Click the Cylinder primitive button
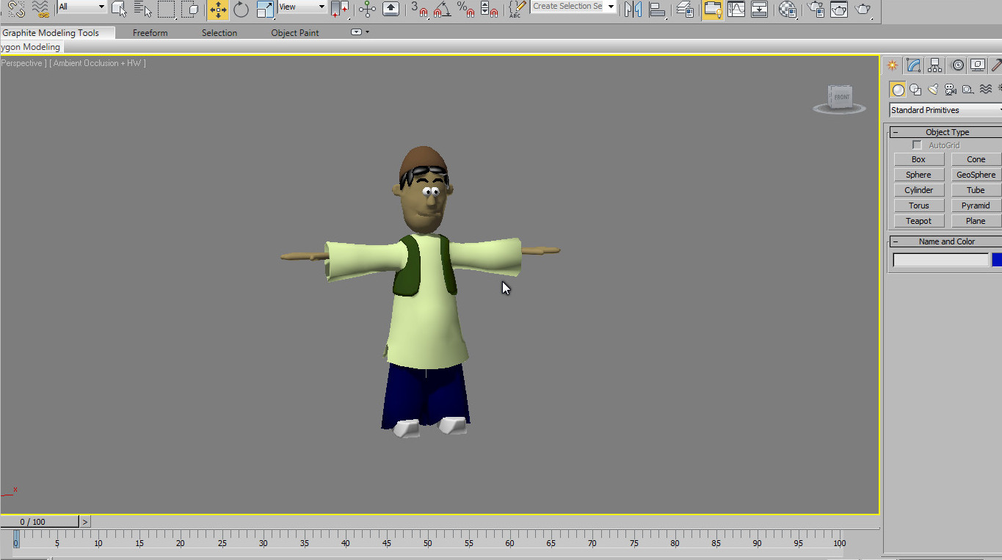Screen dimensions: 1002x560 (x=919, y=190)
